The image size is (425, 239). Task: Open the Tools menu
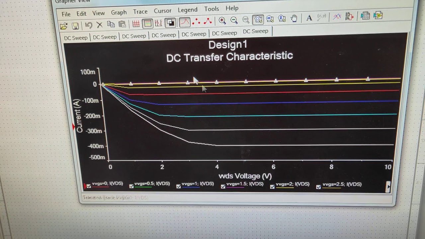click(212, 9)
